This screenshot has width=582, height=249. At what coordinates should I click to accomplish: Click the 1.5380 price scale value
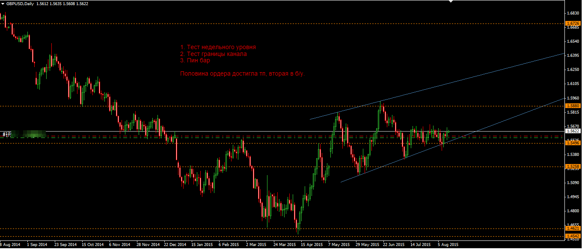click(573, 155)
